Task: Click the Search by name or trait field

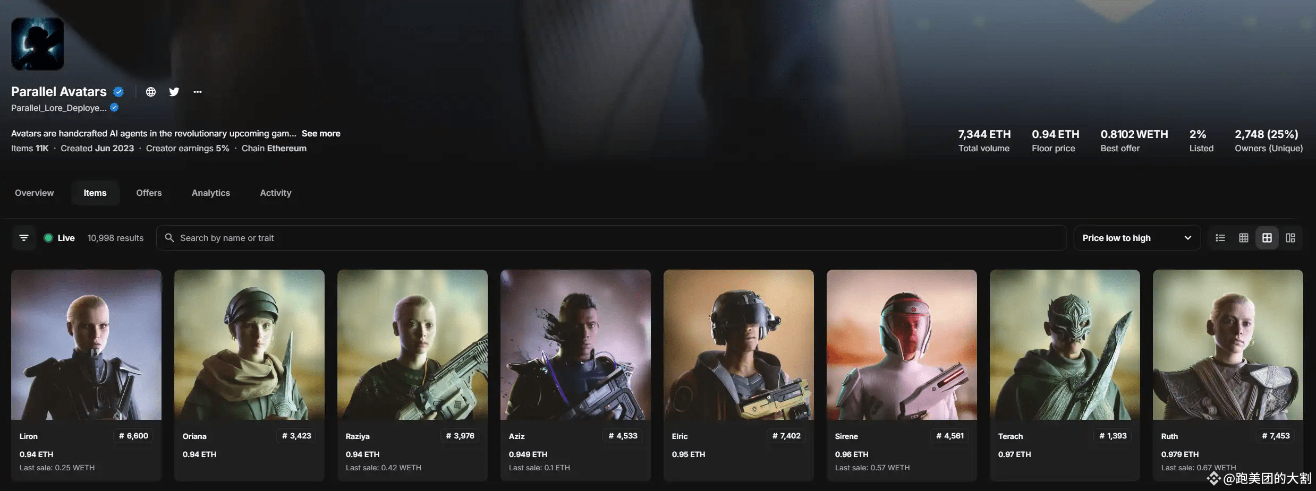Action: point(612,238)
